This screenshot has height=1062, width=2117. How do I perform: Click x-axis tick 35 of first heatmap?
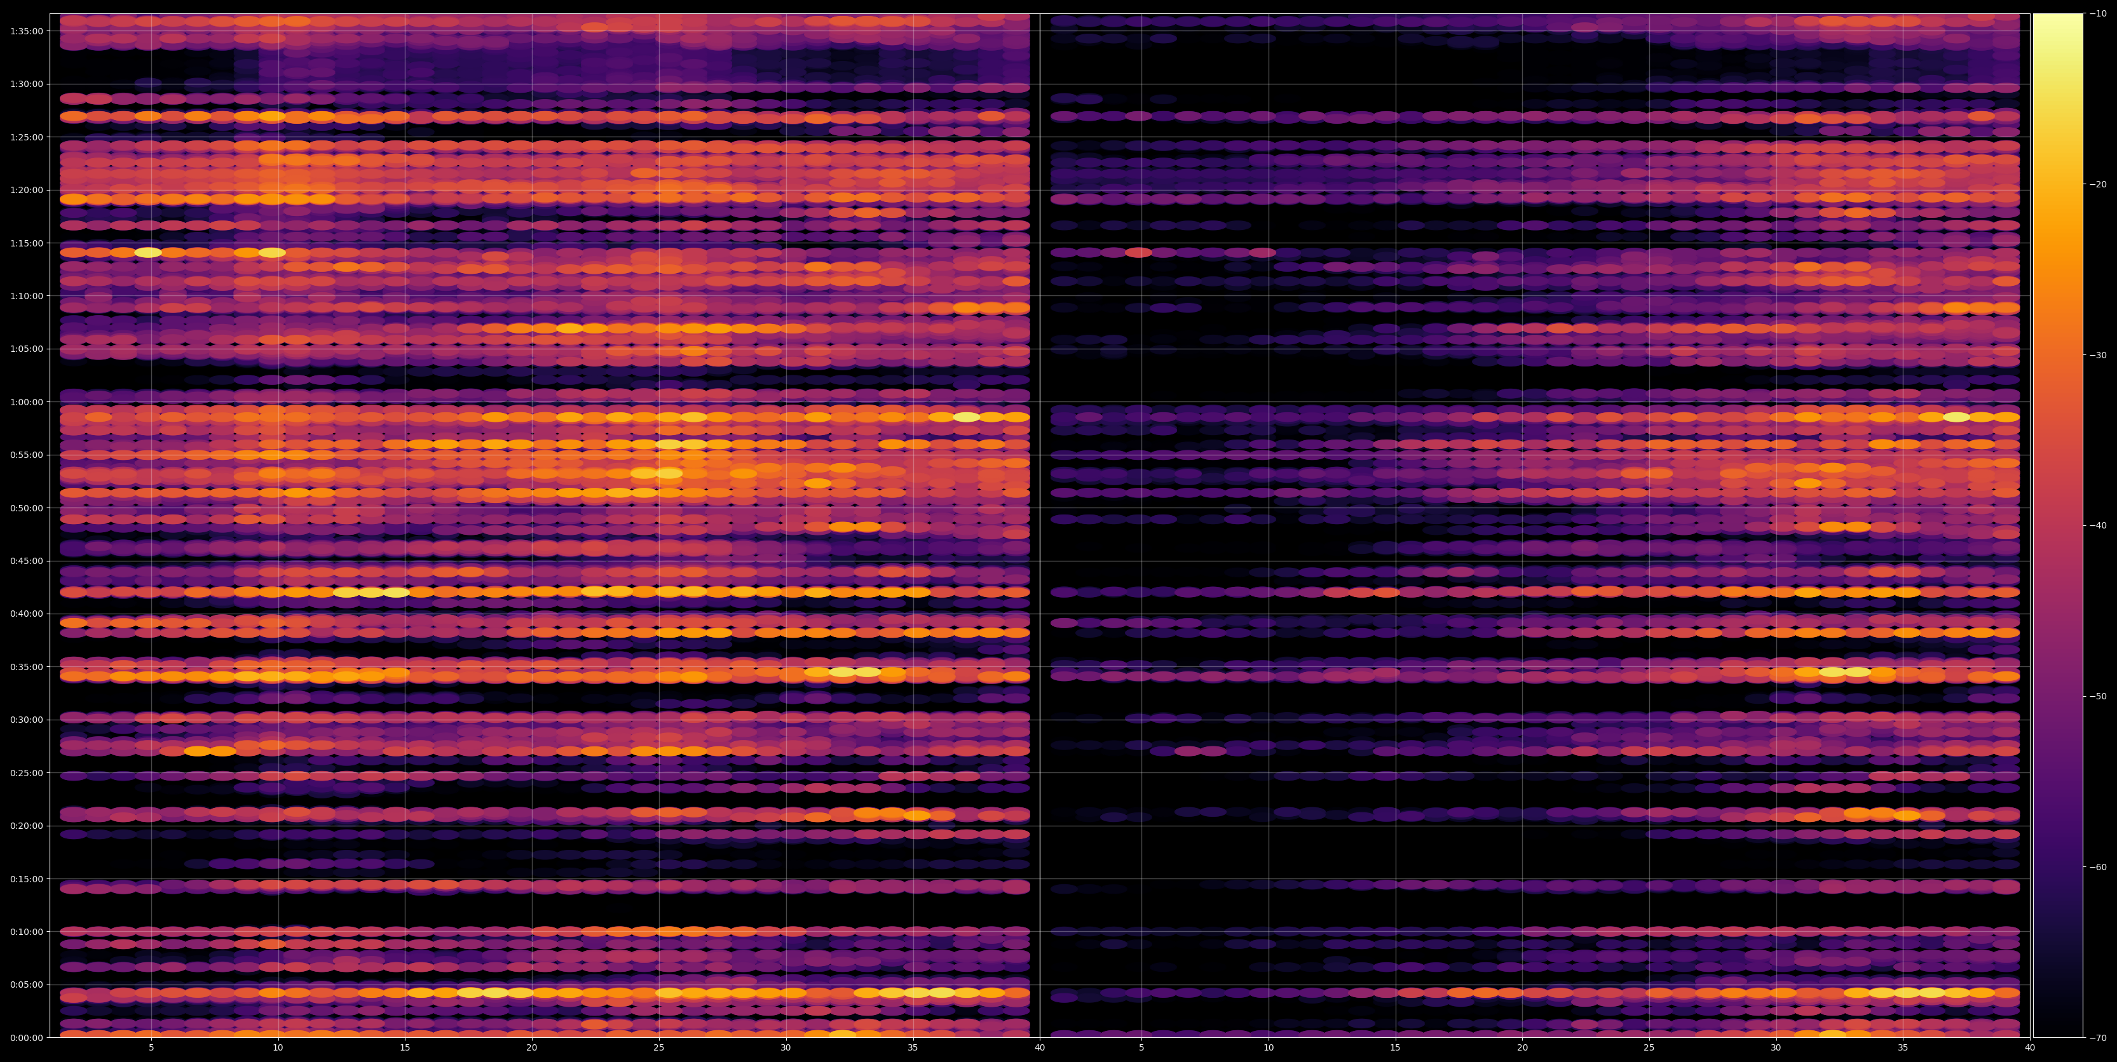click(x=913, y=1047)
